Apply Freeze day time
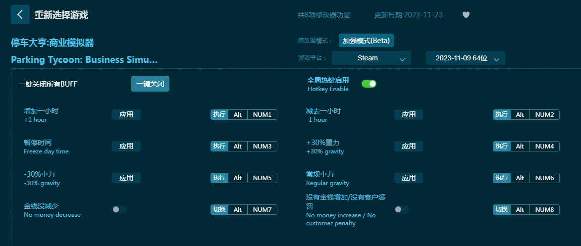The image size is (581, 246). pos(126,147)
